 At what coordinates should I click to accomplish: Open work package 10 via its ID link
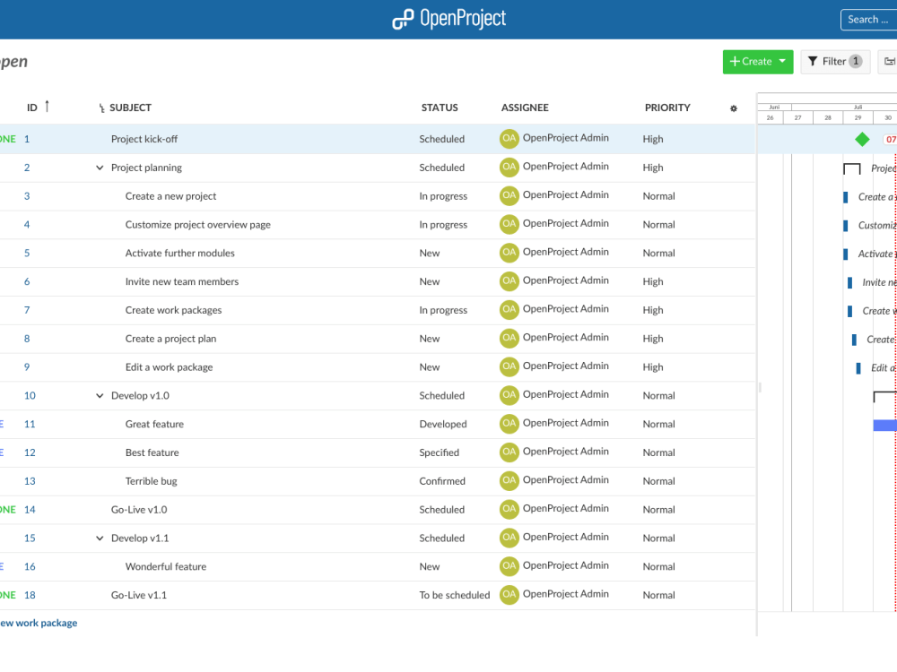[x=28, y=395]
